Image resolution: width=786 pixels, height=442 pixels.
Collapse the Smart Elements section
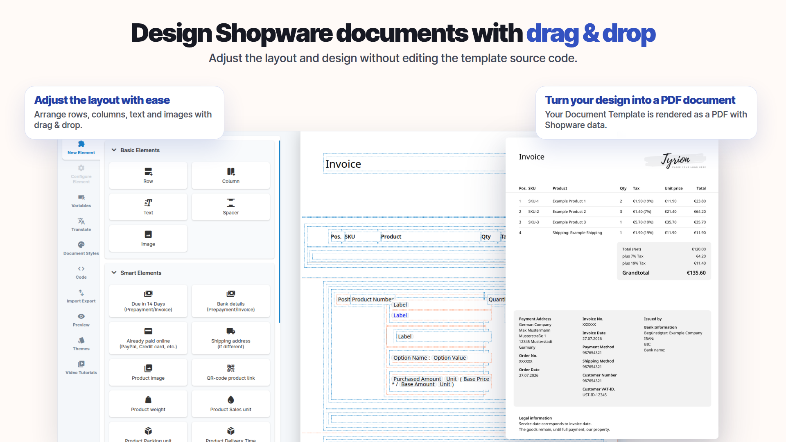114,273
